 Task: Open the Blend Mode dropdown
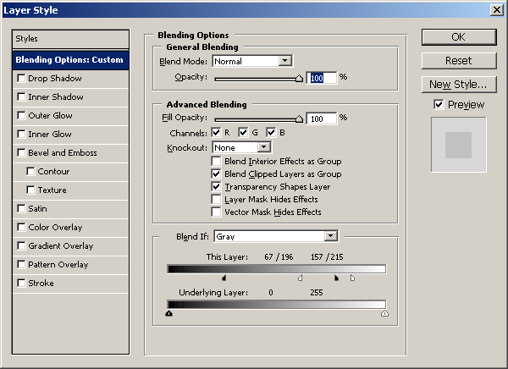(251, 61)
